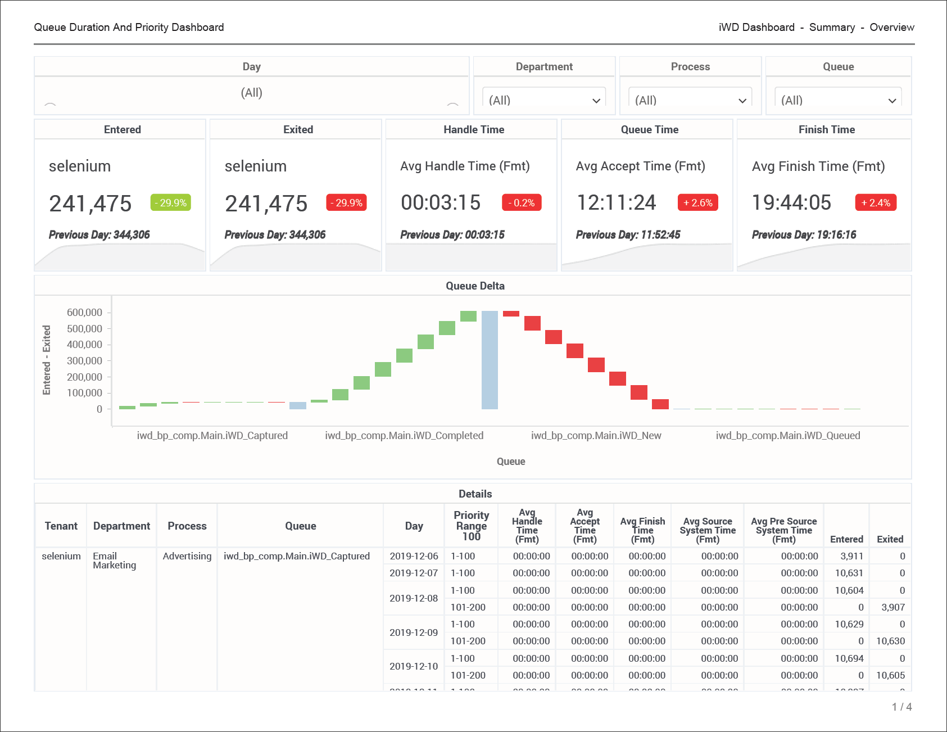
Task: Click the Tenant column header
Action: point(61,526)
